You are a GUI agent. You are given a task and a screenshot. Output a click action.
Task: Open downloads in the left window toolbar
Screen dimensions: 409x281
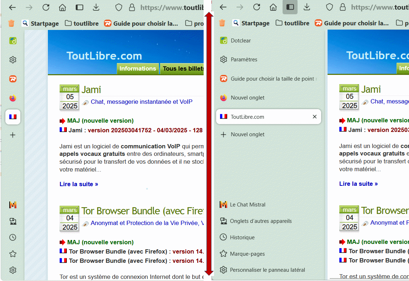coord(96,7)
